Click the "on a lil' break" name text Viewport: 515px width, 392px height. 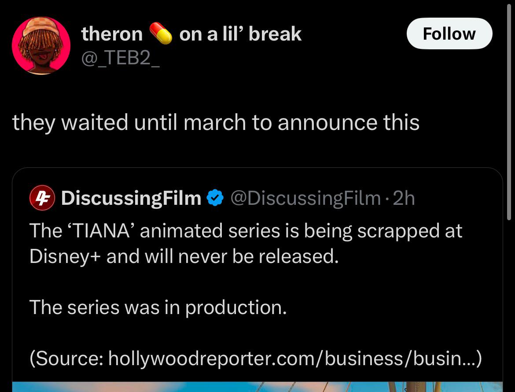pyautogui.click(x=240, y=34)
